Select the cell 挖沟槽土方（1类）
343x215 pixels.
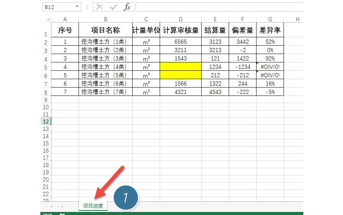click(x=106, y=41)
